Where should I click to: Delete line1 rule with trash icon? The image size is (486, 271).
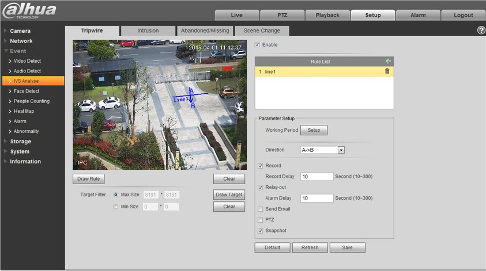[x=387, y=71]
